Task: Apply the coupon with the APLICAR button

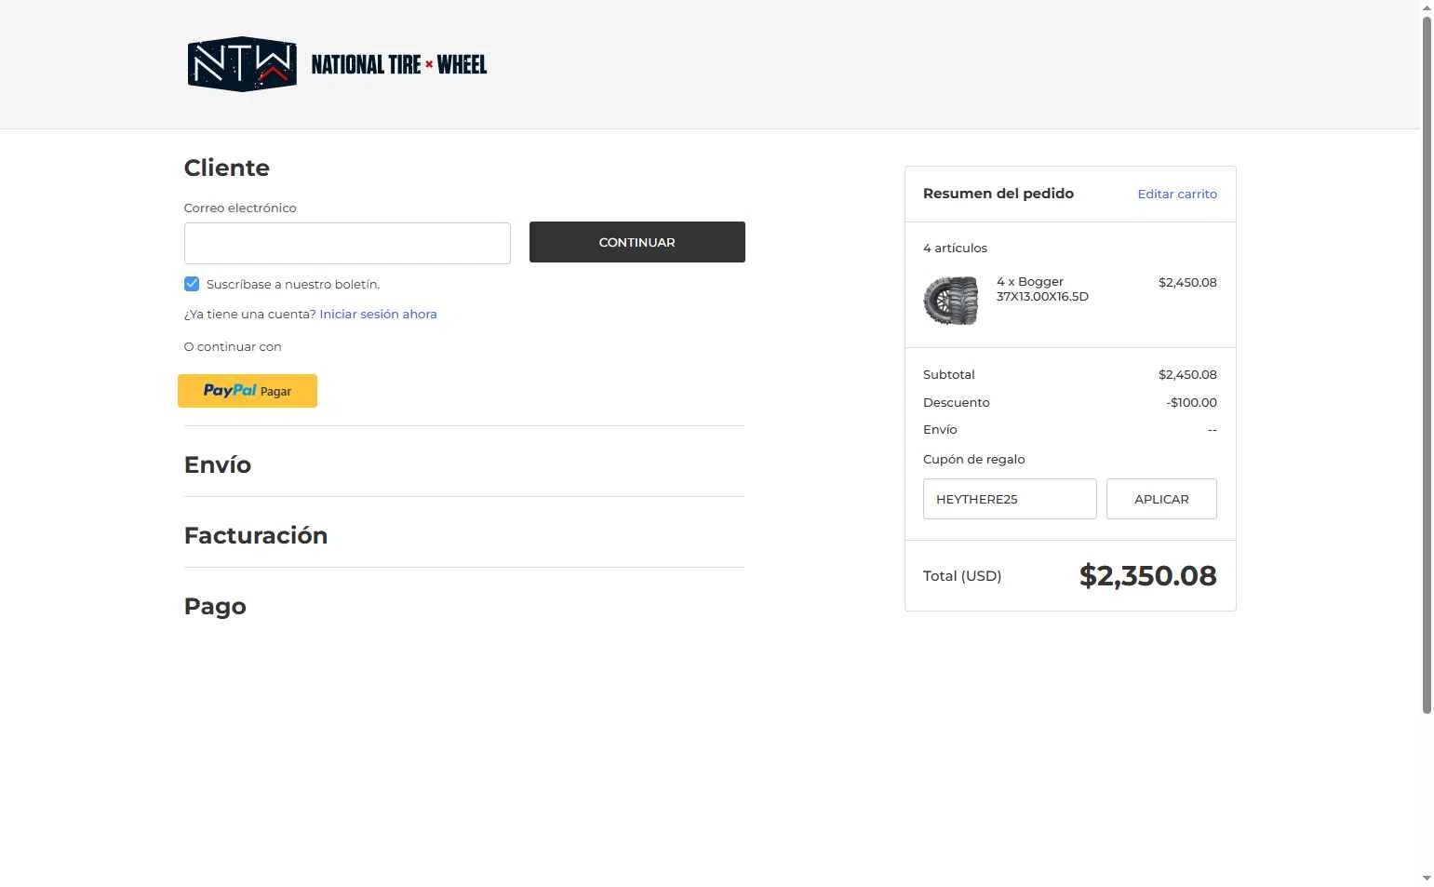Action: [1161, 499]
